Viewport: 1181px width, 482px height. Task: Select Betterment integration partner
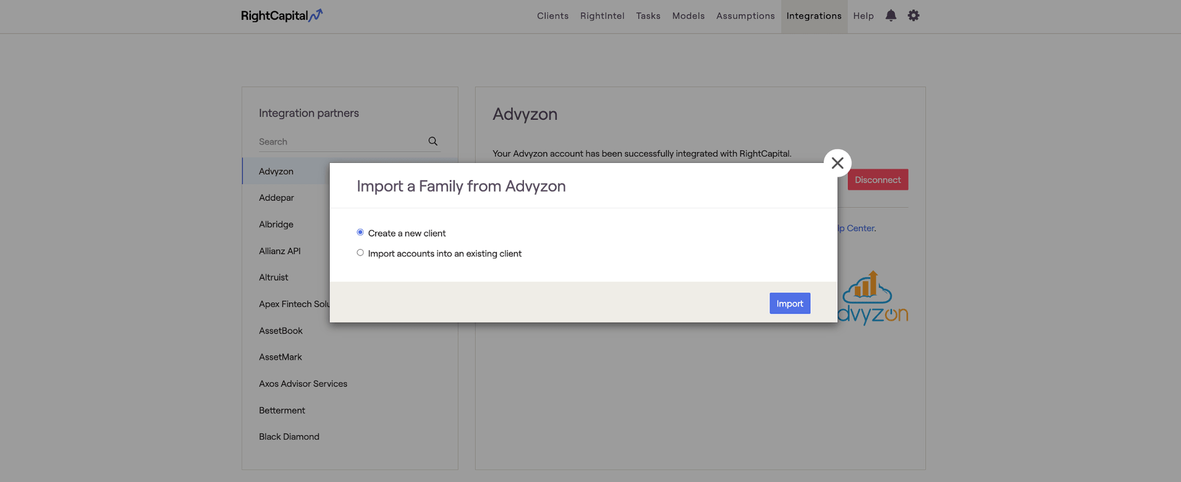pyautogui.click(x=282, y=410)
